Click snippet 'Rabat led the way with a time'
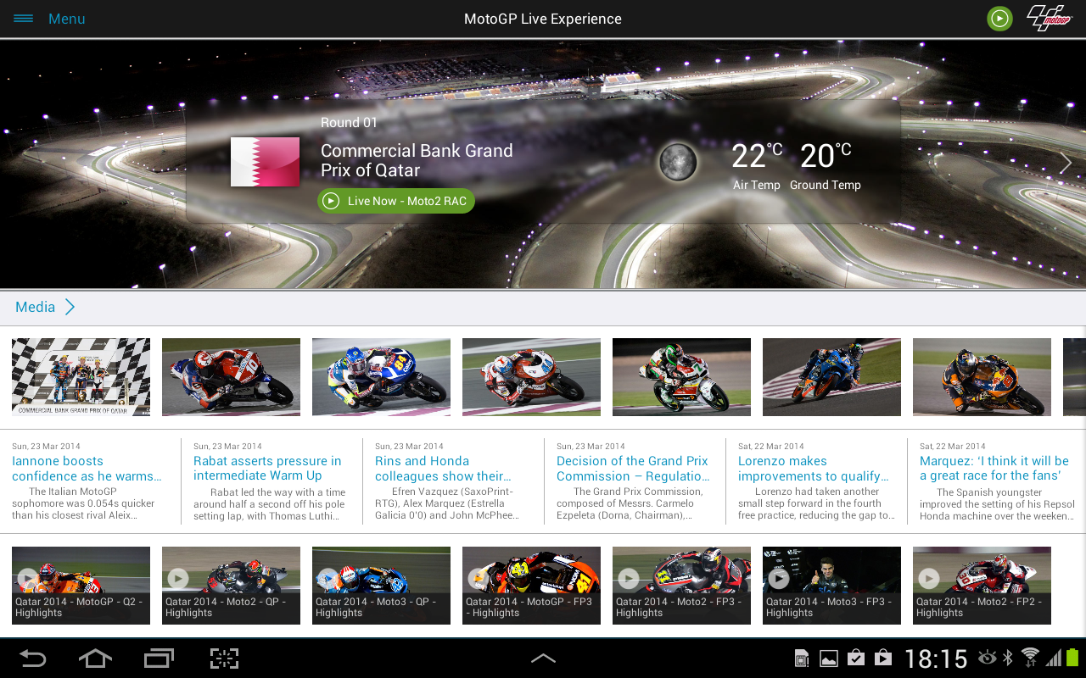 point(270,503)
